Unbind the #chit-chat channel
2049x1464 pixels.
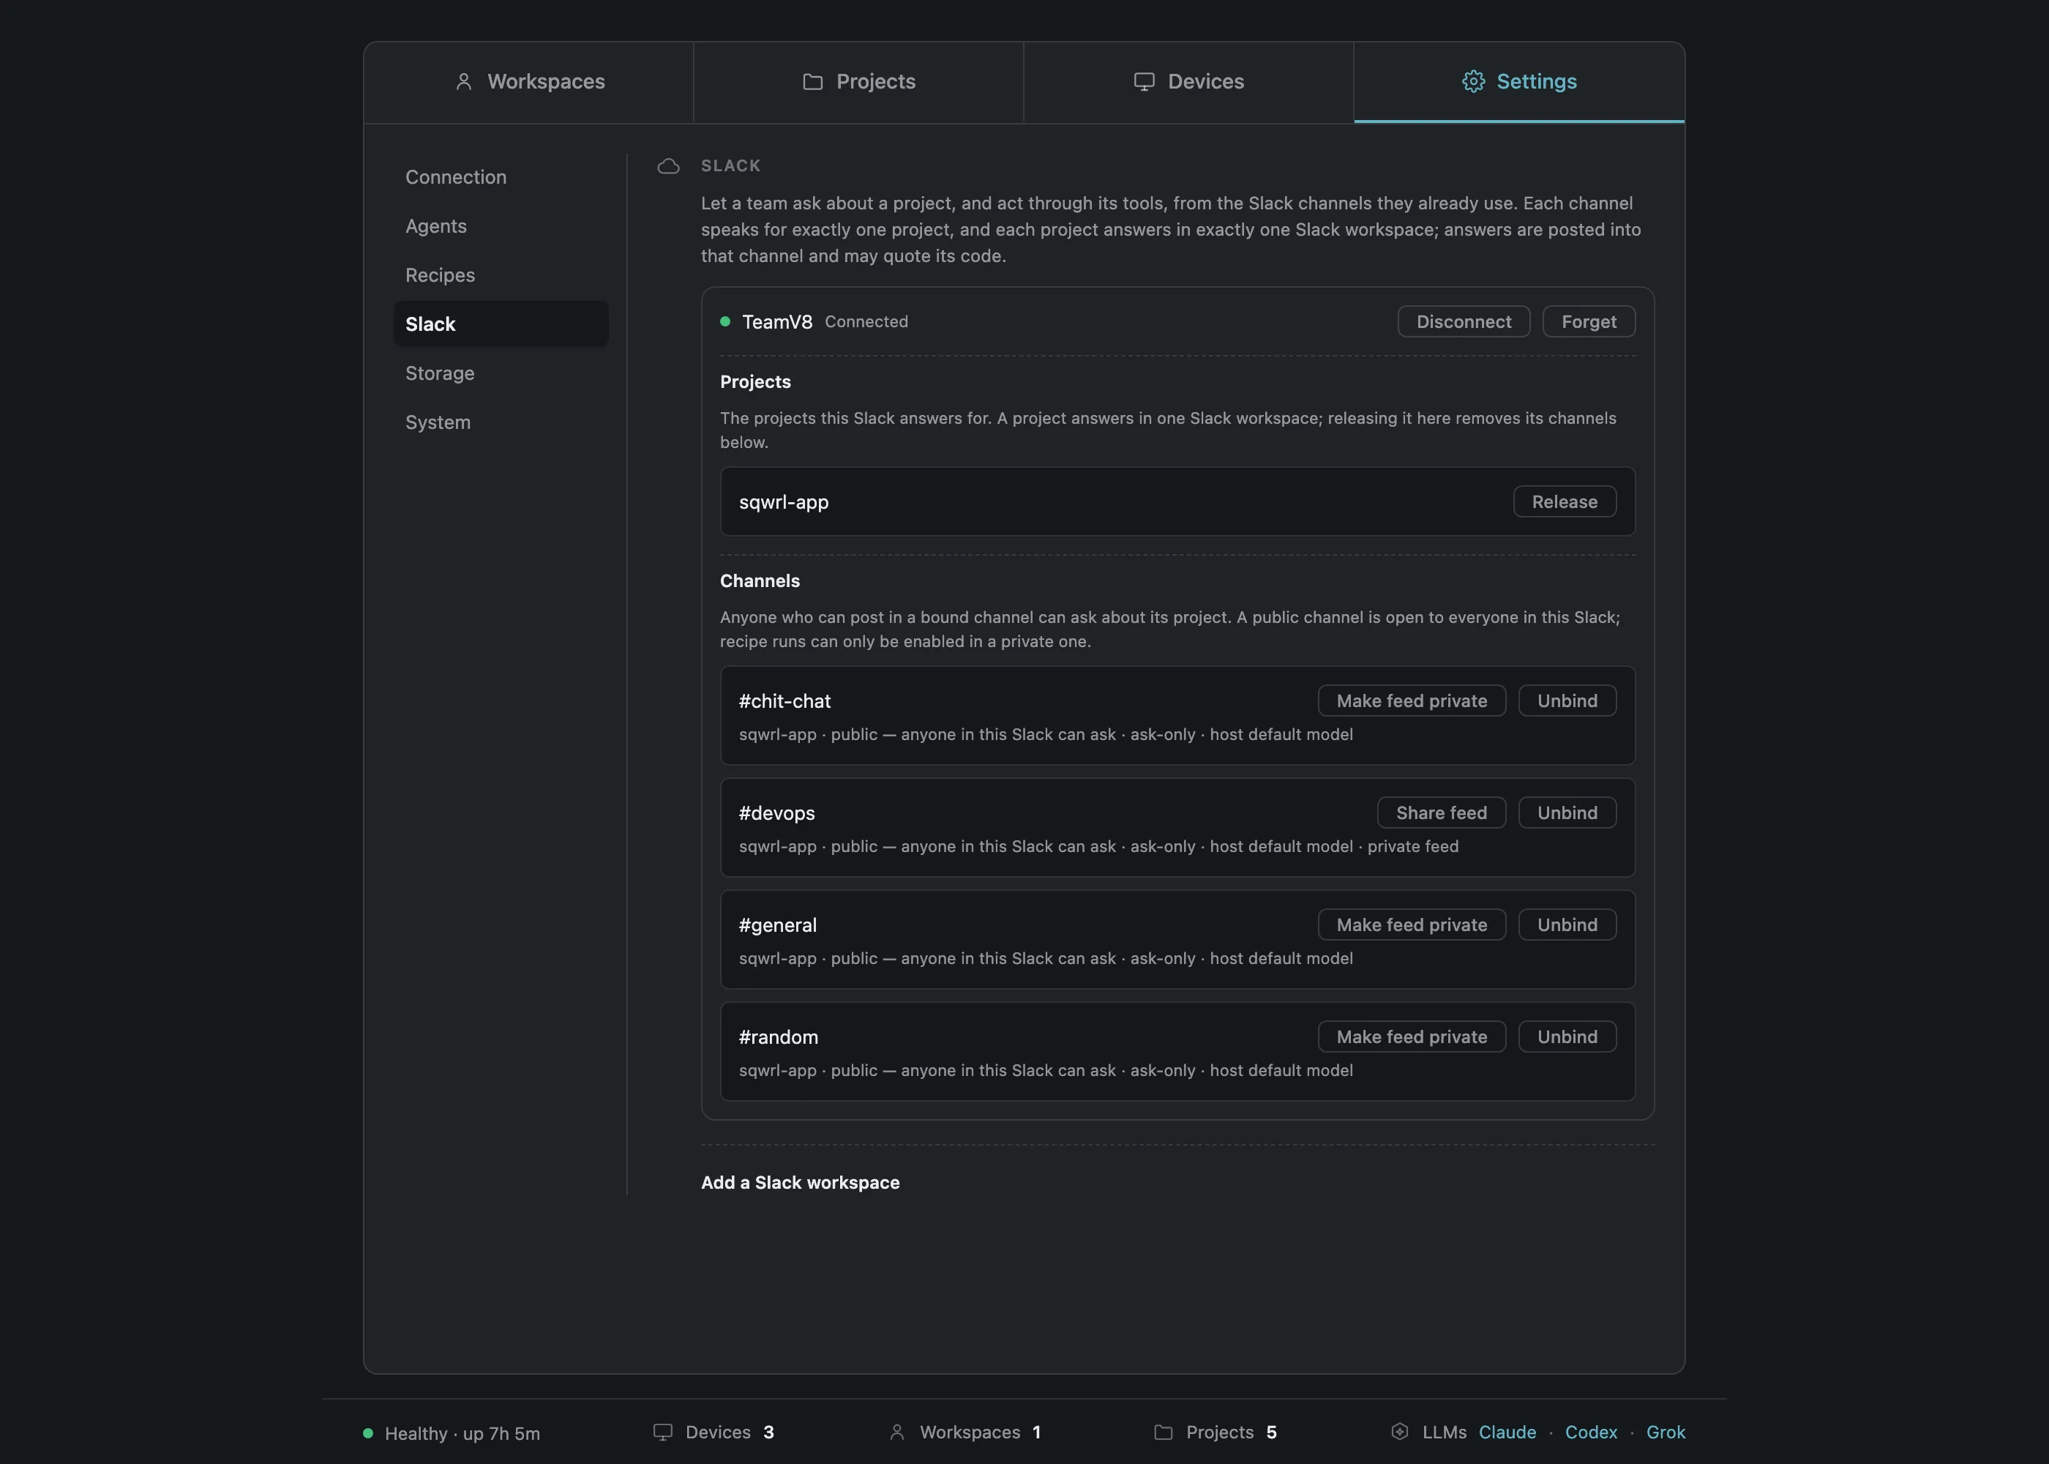click(x=1567, y=701)
